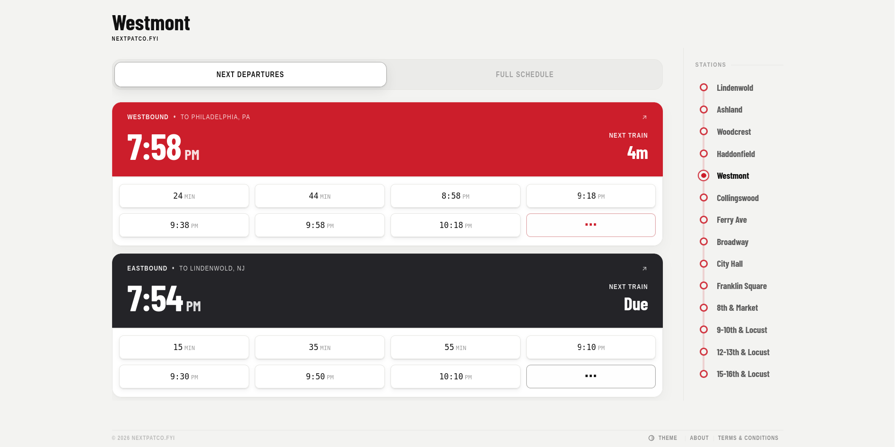The width and height of the screenshot is (895, 447).
Task: Select the 9-10th & Locust circle marker
Action: pos(704,330)
